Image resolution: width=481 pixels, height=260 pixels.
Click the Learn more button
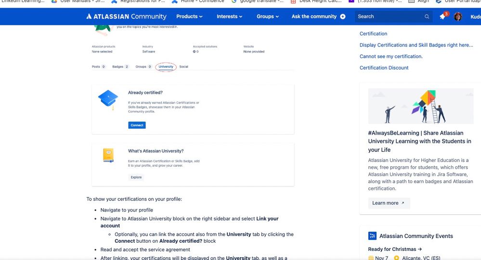click(389, 203)
